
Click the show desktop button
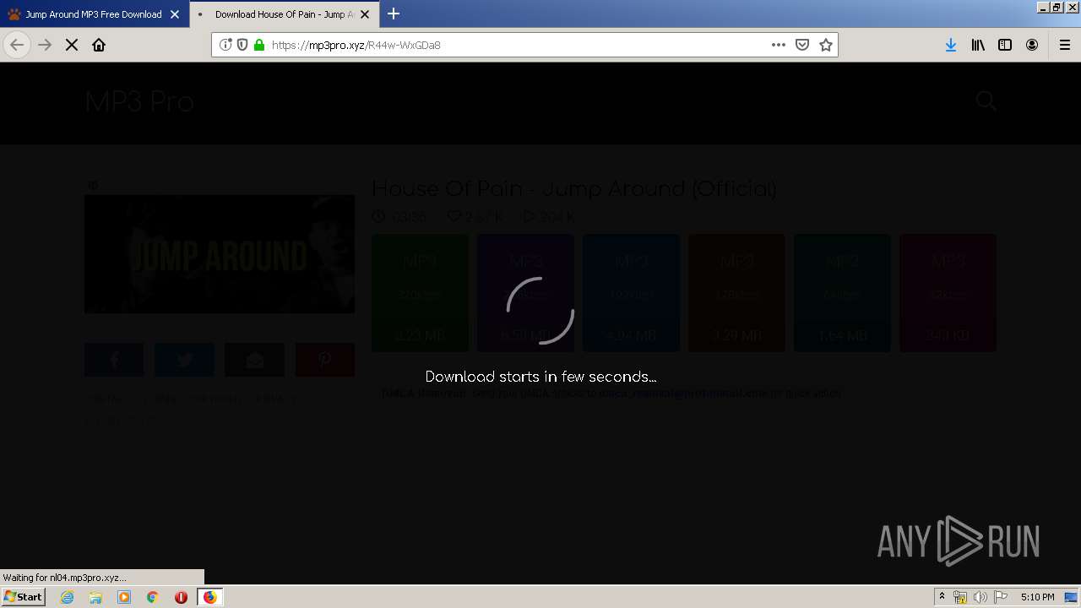click(x=1072, y=597)
